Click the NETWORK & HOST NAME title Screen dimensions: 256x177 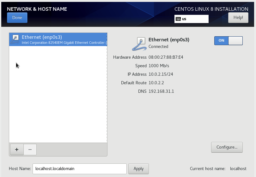(x=37, y=9)
